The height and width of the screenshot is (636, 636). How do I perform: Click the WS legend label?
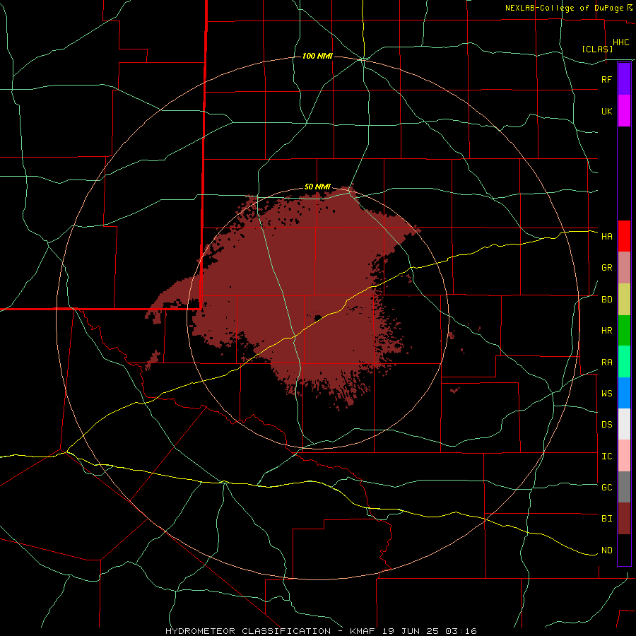pos(606,394)
